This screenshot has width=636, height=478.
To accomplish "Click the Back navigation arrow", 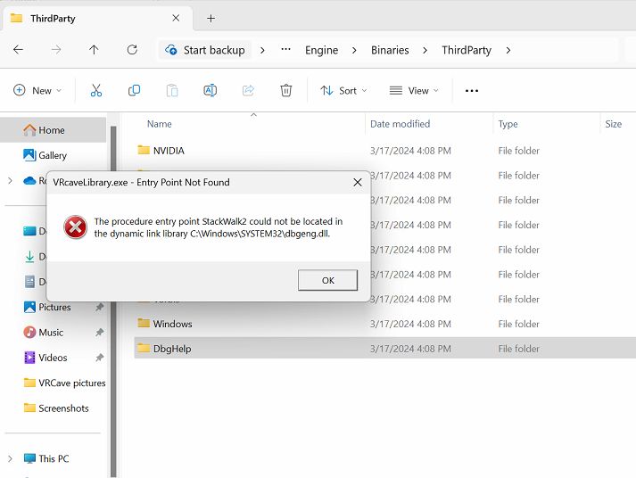I will coord(18,50).
